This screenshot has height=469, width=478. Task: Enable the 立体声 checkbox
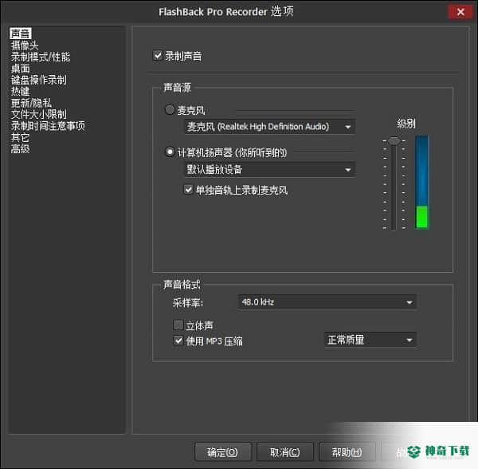178,325
